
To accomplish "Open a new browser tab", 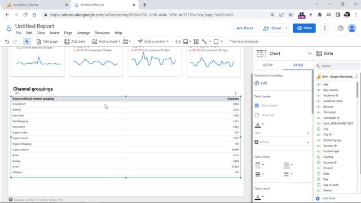I will pos(144,5).
